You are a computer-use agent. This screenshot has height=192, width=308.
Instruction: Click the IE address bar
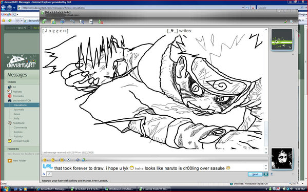click(129, 8)
